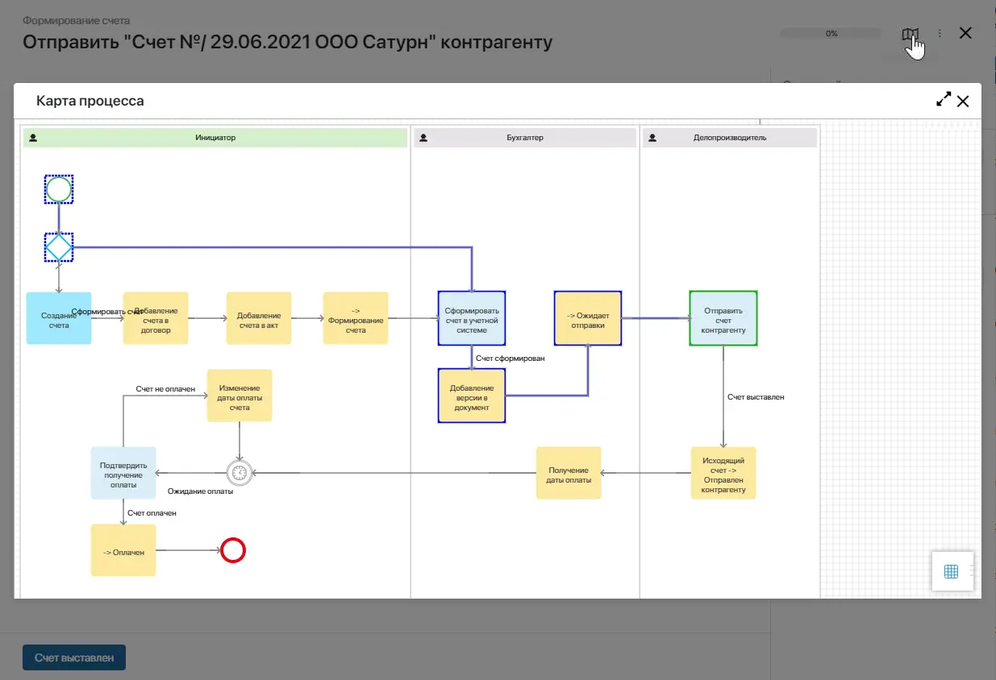Expand the process map to fullscreen
996x680 pixels.
click(943, 100)
